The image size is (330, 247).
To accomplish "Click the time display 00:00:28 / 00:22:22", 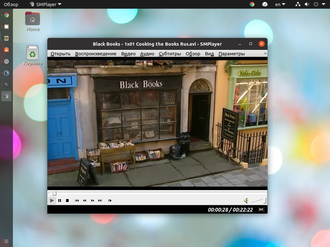I will 230,210.
